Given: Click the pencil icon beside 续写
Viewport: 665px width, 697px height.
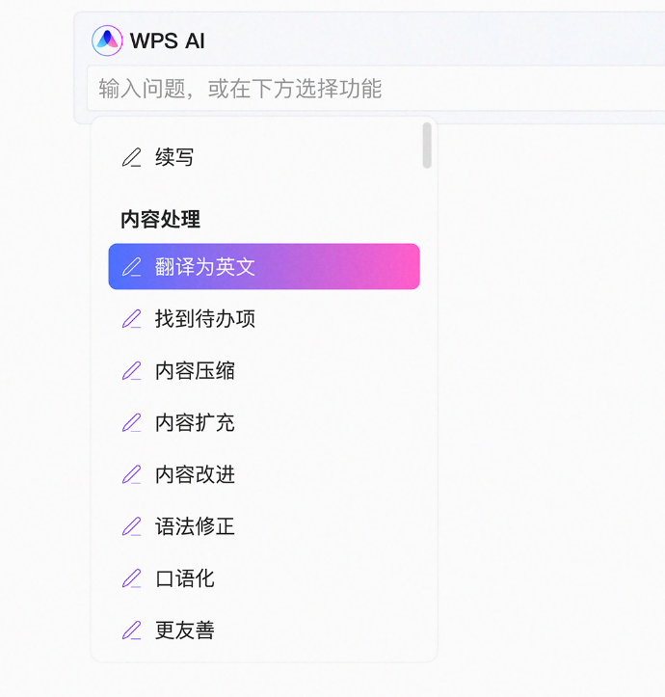Looking at the screenshot, I should pos(132,157).
